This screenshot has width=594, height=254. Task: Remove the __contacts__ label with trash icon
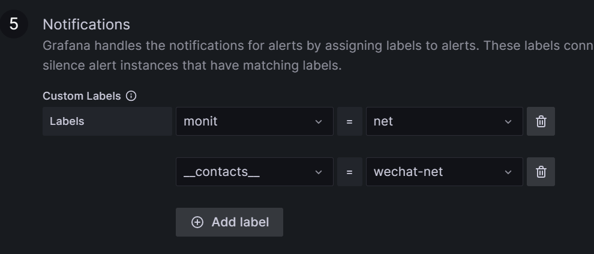[x=541, y=172]
